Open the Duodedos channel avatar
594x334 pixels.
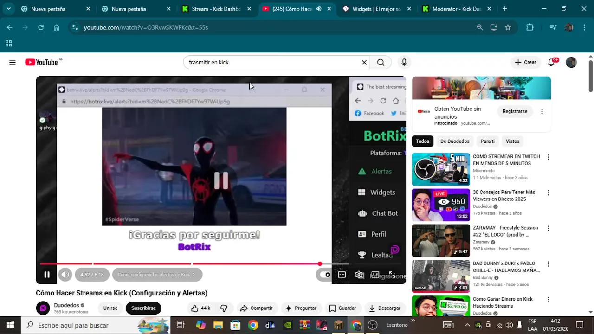pos(43,308)
